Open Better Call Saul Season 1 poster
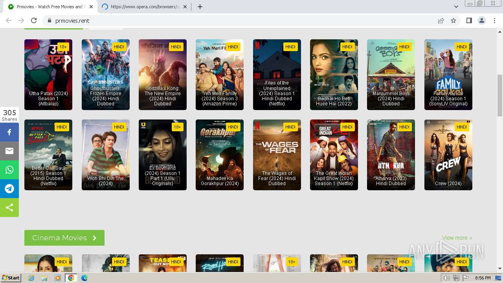Image resolution: width=503 pixels, height=283 pixels. click(48, 155)
